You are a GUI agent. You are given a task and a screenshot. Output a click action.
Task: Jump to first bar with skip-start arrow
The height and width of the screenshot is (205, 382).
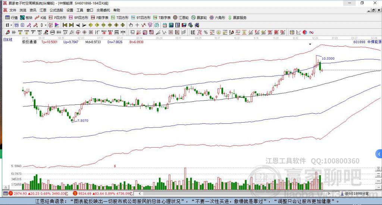(65, 25)
